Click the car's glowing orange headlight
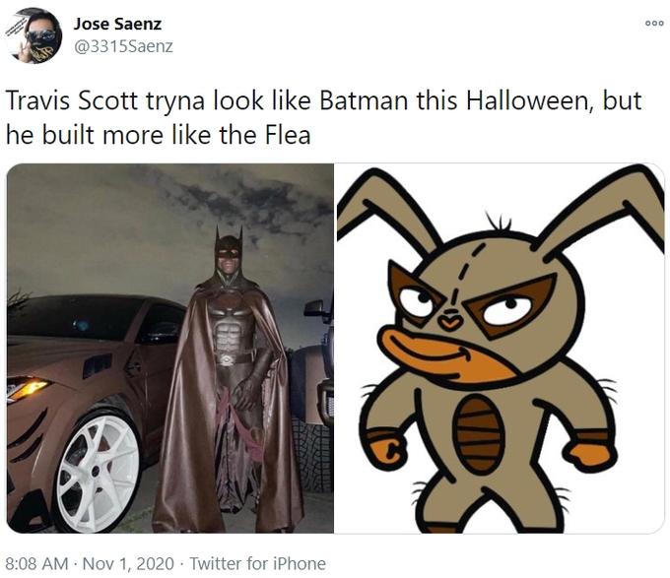This screenshot has width=670, height=578. pyautogui.click(x=29, y=388)
